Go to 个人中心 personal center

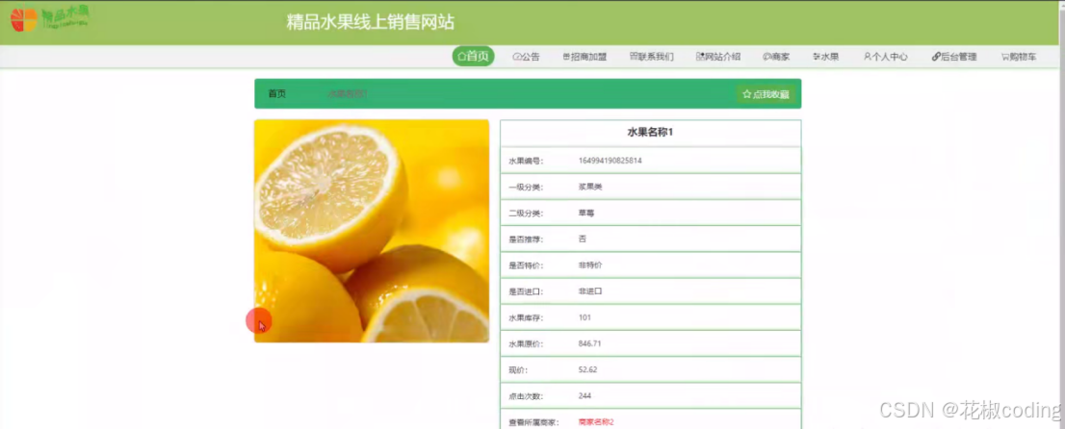click(886, 57)
